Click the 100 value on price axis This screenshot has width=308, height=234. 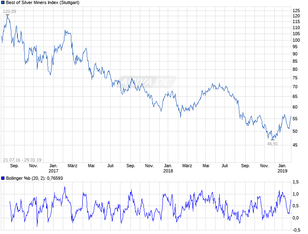click(296, 40)
